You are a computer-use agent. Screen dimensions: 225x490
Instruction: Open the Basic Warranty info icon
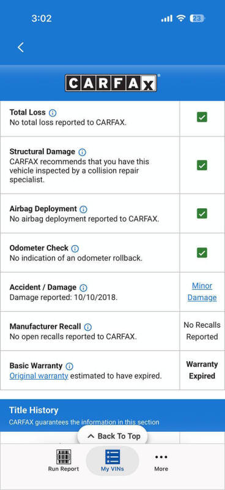pos(70,366)
